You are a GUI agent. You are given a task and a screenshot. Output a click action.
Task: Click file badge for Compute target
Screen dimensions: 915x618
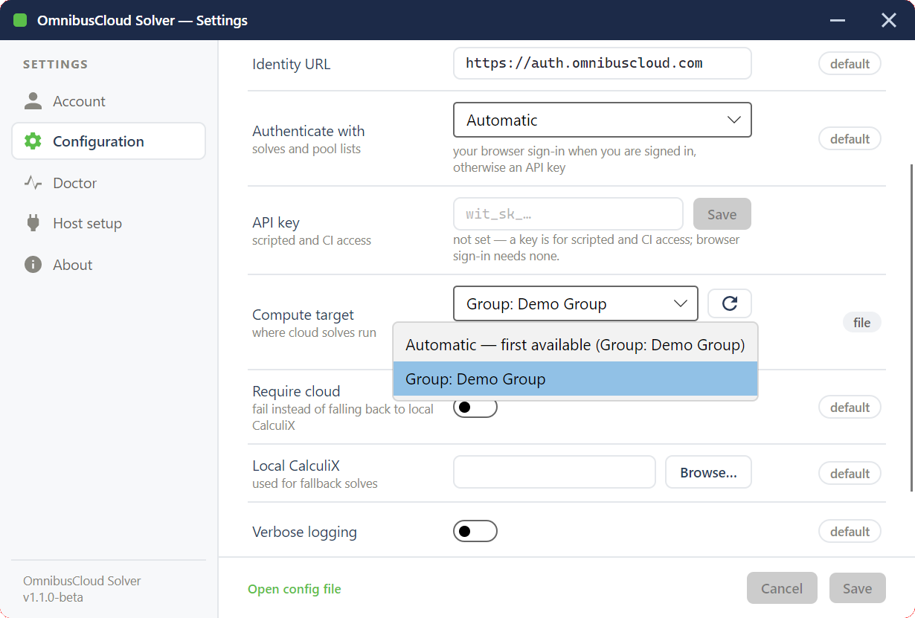(861, 323)
